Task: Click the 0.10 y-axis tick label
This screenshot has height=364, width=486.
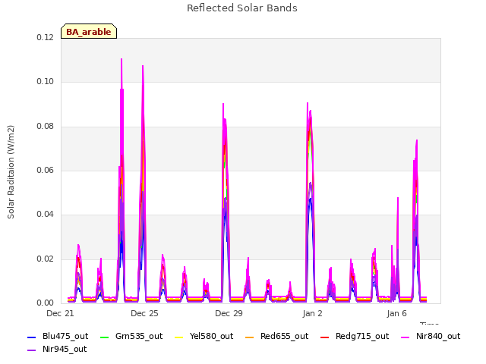Action: (46, 81)
